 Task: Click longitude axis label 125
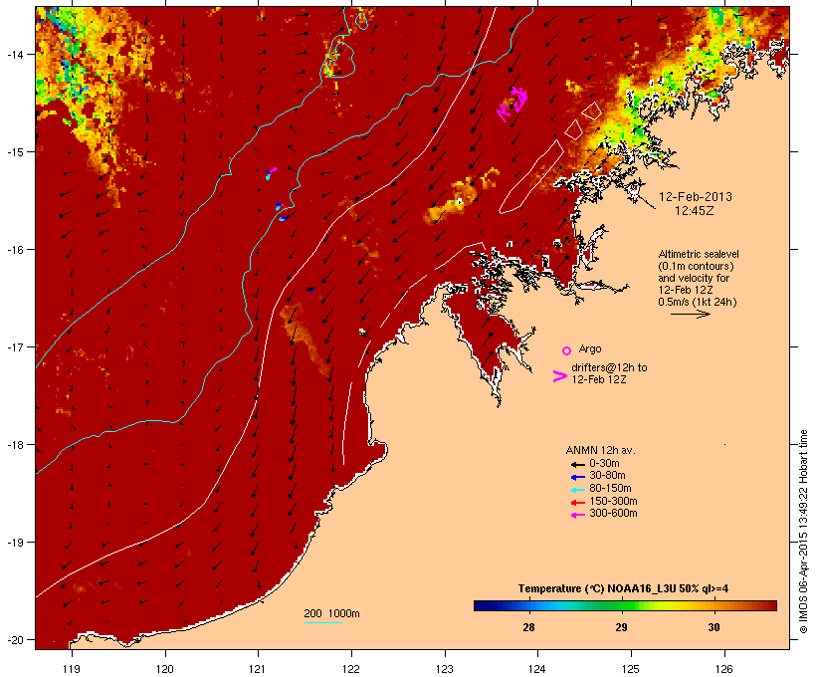(631, 669)
